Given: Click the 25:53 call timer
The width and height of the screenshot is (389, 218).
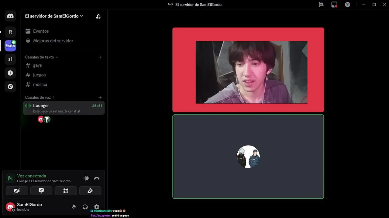Looking at the screenshot, I should click(97, 106).
